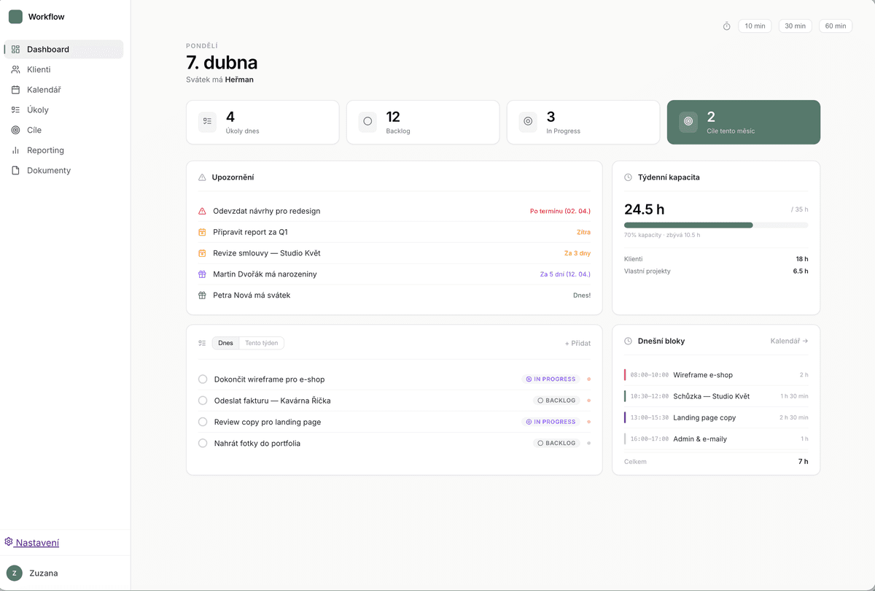Tick the 'Nahrát fotky do portfolia' checkbox
This screenshot has height=591, width=875.
point(202,443)
